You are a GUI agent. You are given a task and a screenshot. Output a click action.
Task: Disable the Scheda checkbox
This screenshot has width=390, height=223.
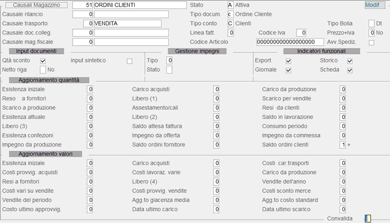point(350,70)
